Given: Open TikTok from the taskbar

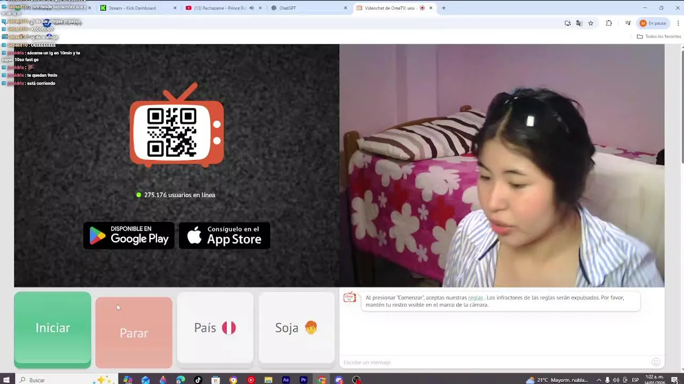Looking at the screenshot, I should 198,380.
